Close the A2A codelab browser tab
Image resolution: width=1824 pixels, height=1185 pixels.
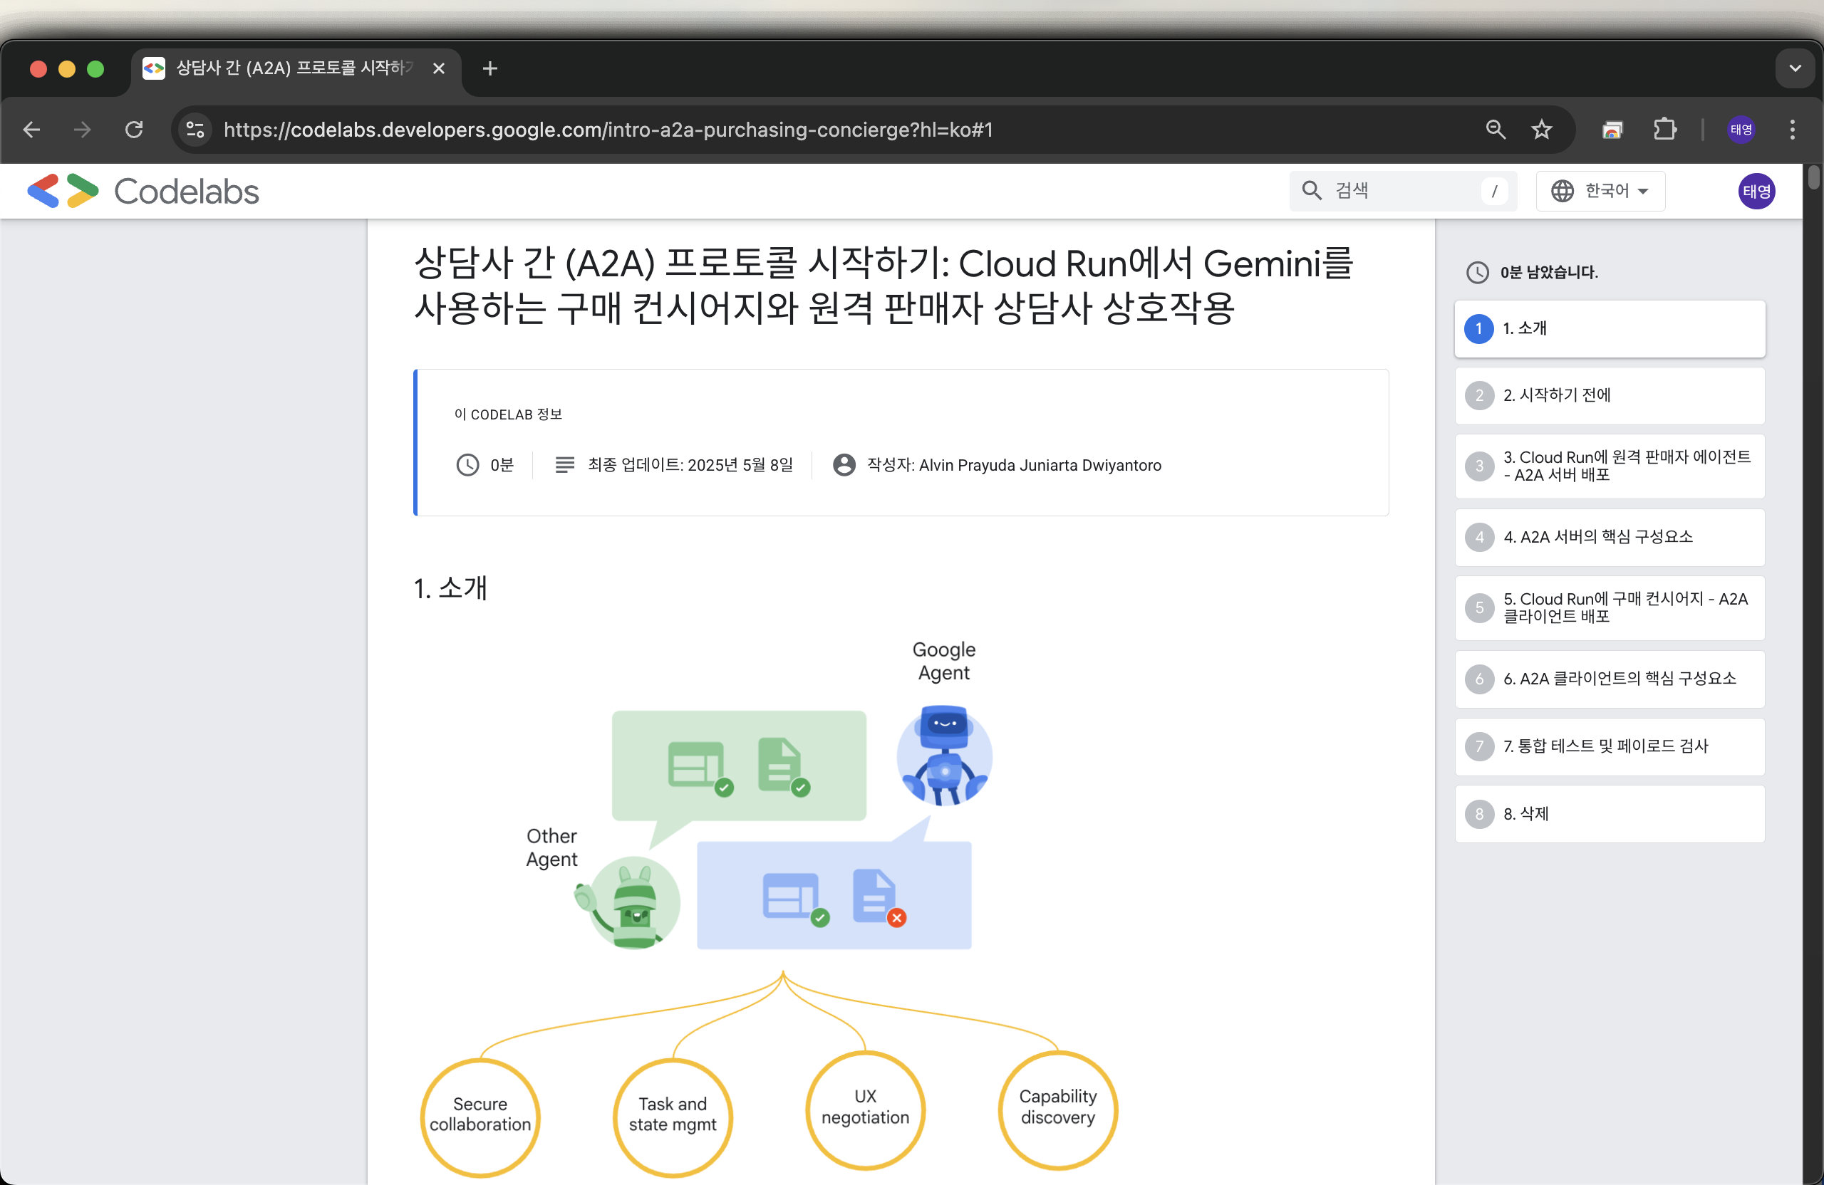[438, 69]
